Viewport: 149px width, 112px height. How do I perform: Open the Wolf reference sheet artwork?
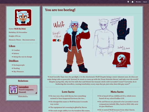coord(92,45)
